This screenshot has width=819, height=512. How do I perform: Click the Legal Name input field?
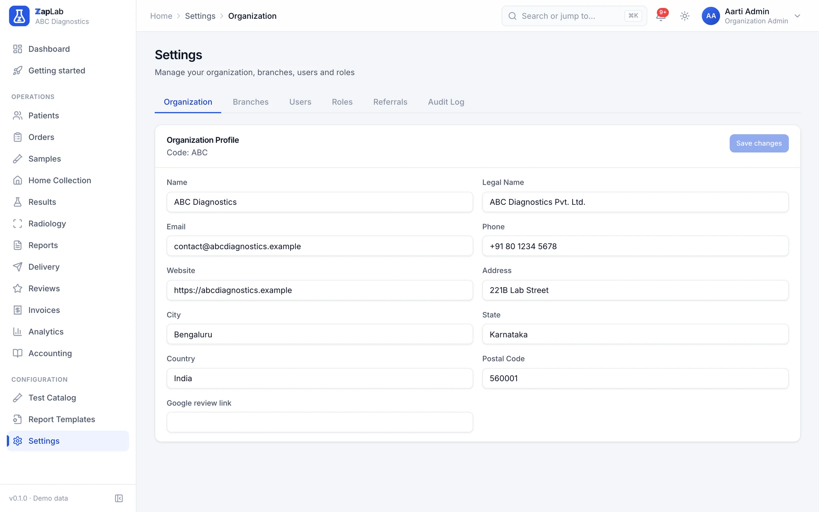(635, 202)
